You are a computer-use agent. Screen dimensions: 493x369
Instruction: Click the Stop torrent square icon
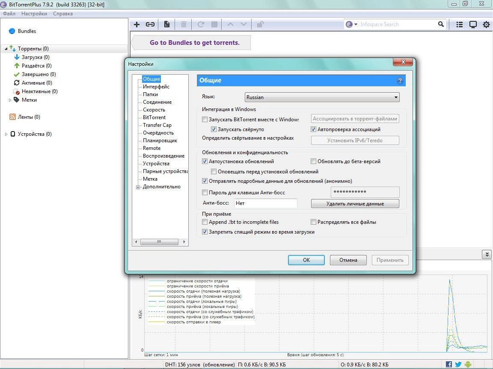point(214,24)
